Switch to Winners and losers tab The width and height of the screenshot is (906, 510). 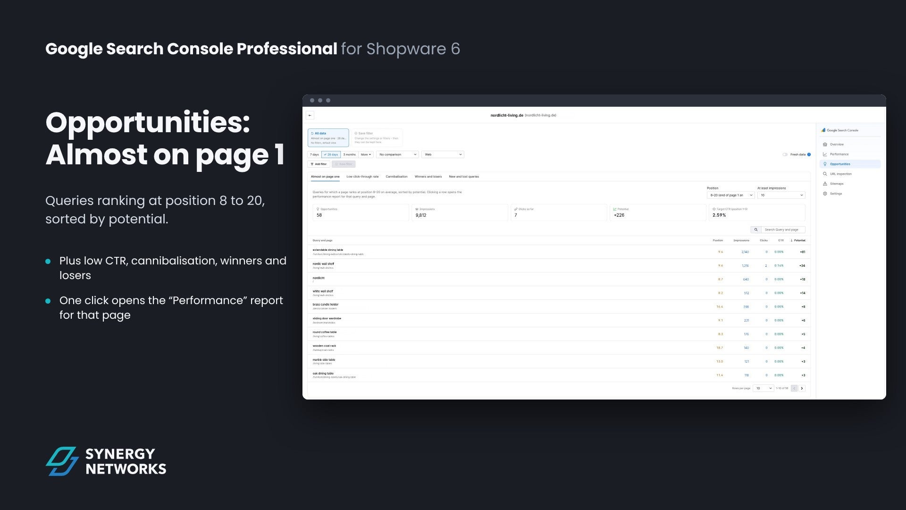coord(428,177)
